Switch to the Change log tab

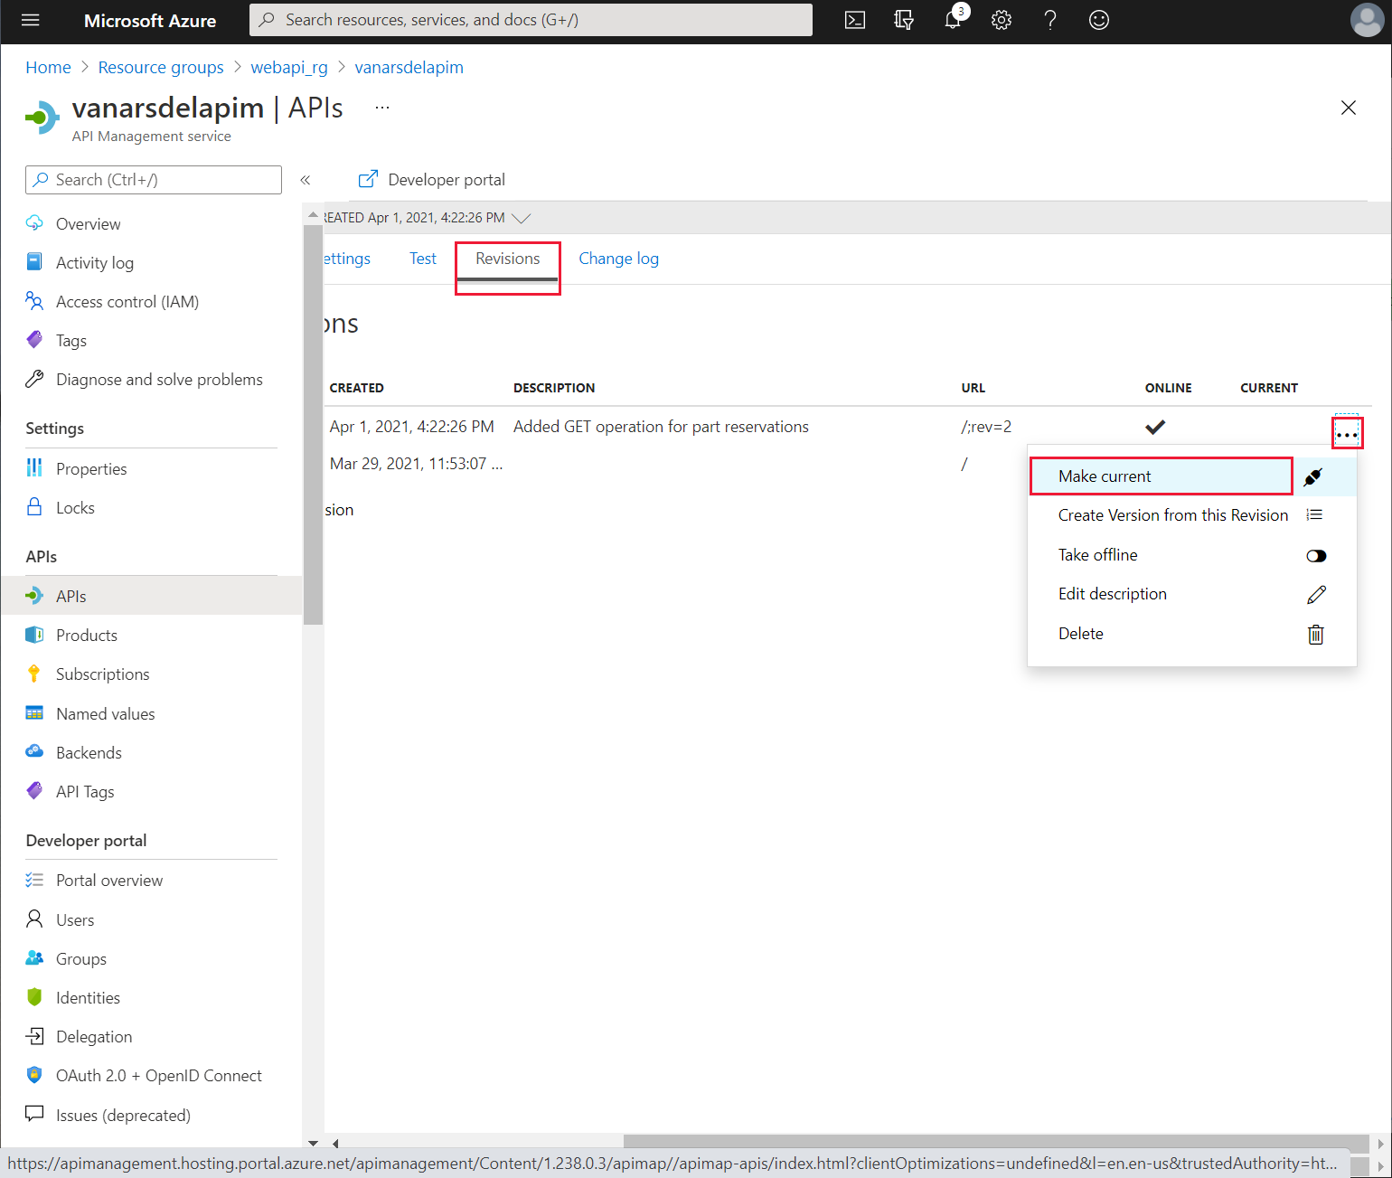point(618,259)
